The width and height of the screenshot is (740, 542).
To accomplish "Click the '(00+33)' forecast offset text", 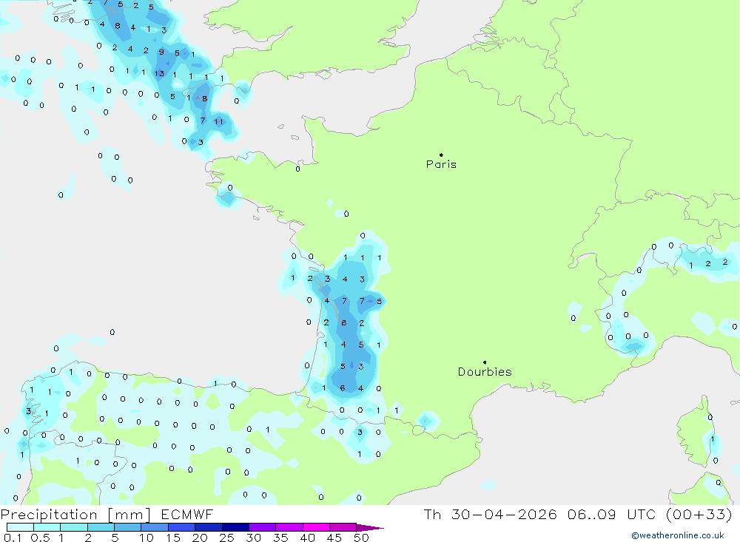I will [699, 514].
